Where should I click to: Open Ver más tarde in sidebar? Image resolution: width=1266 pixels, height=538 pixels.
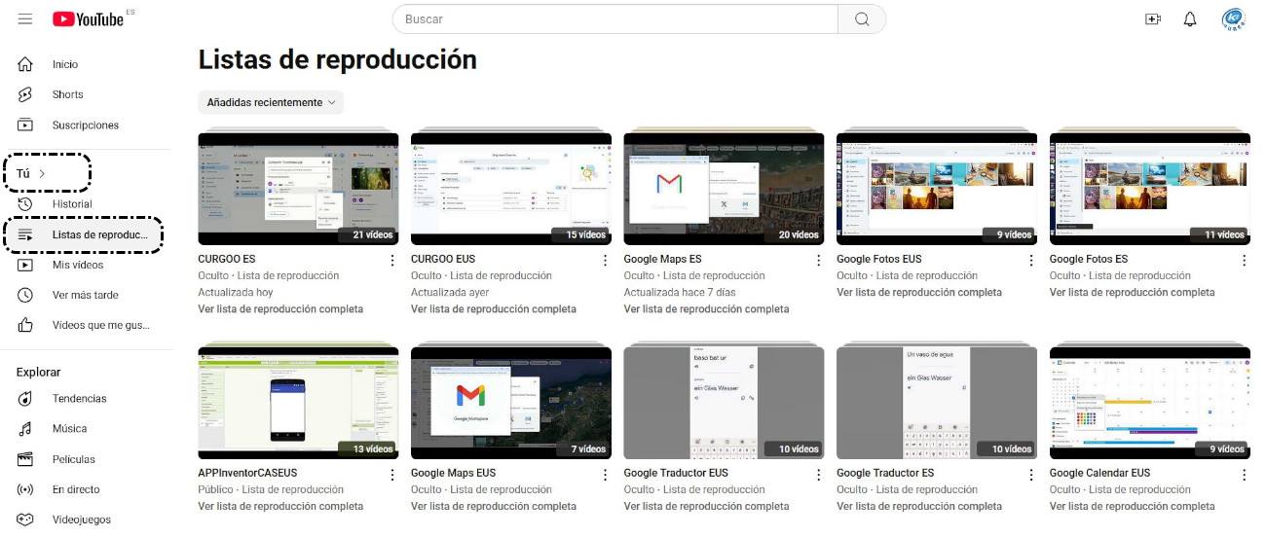click(x=86, y=295)
